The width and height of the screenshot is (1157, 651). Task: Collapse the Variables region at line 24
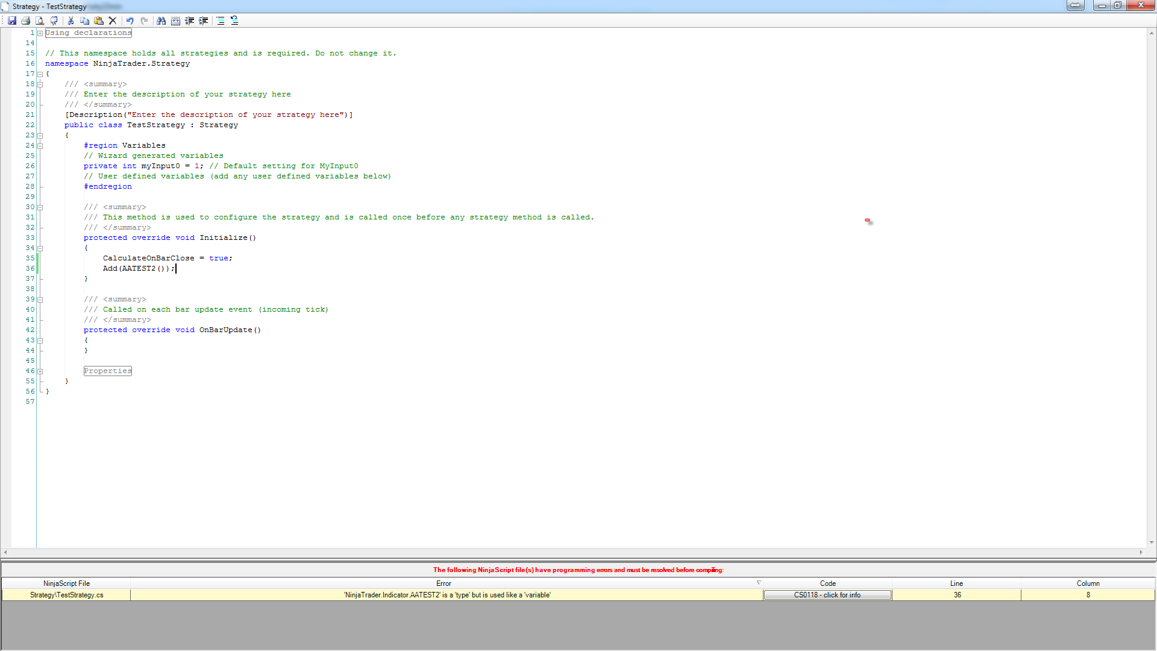click(x=40, y=146)
